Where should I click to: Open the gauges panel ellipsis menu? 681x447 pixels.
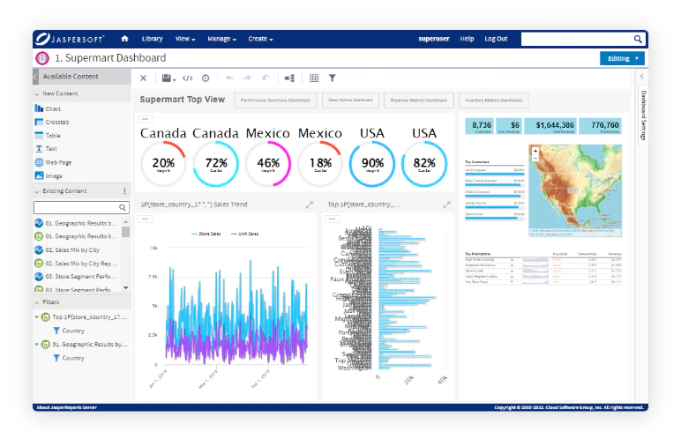145,119
